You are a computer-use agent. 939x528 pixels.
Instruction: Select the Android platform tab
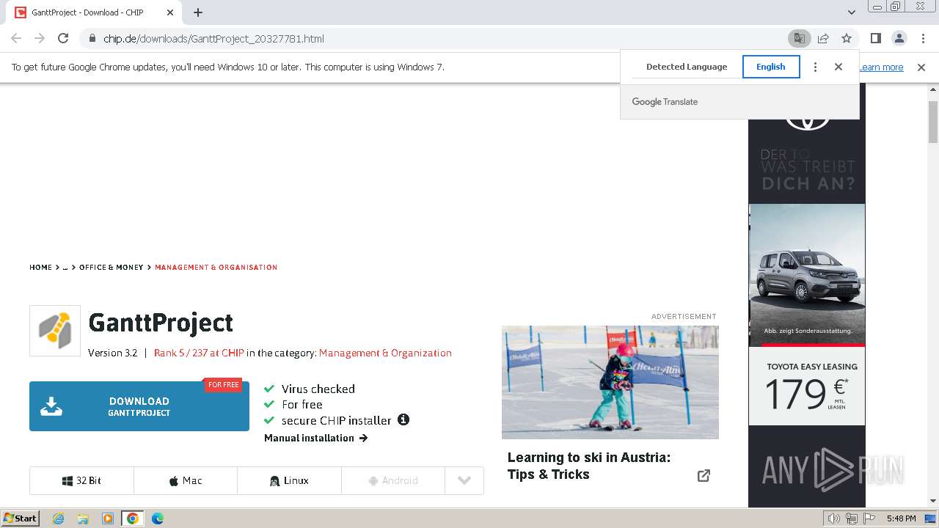click(x=393, y=480)
